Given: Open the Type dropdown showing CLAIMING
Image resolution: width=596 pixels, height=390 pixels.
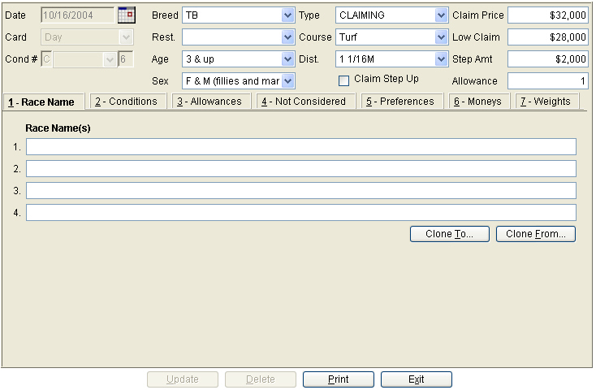Looking at the screenshot, I should coord(441,15).
